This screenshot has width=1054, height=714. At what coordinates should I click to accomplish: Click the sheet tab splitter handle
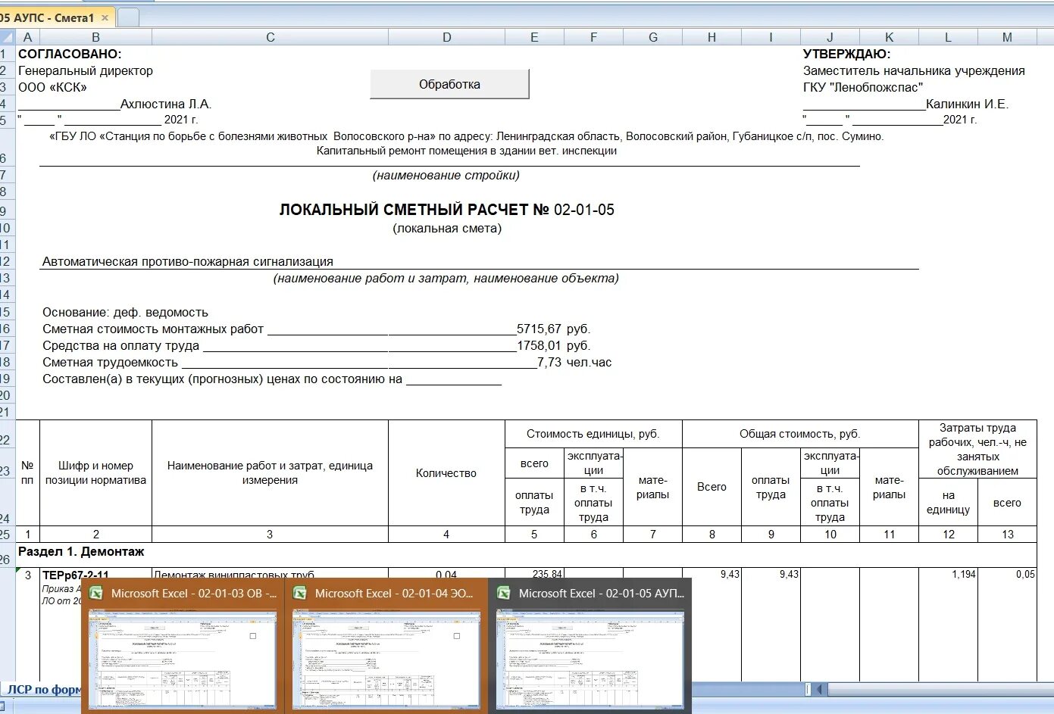pos(808,689)
